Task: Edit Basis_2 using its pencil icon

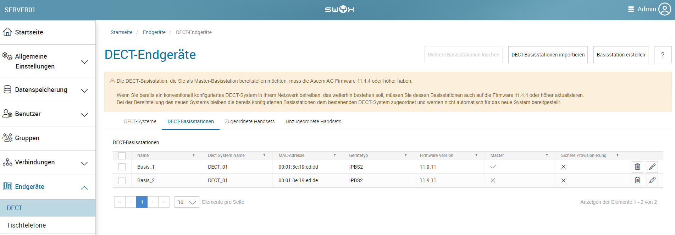Action: (652, 180)
